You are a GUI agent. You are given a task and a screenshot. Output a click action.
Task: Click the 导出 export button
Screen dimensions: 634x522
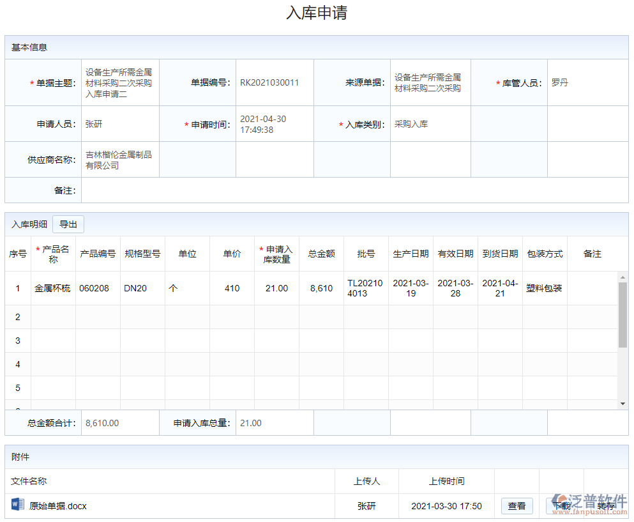(x=68, y=224)
